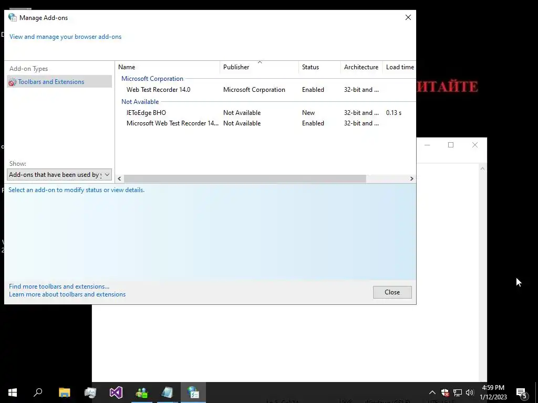The width and height of the screenshot is (538, 403).
Task: Click the horizontal scrollbar thumb
Action: pyautogui.click(x=245, y=178)
